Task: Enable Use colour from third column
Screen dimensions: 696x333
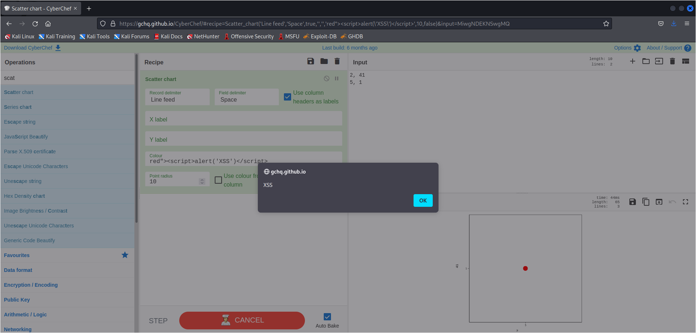Action: point(218,180)
